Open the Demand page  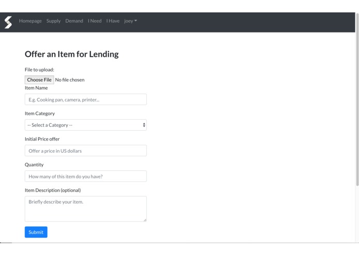point(74,21)
